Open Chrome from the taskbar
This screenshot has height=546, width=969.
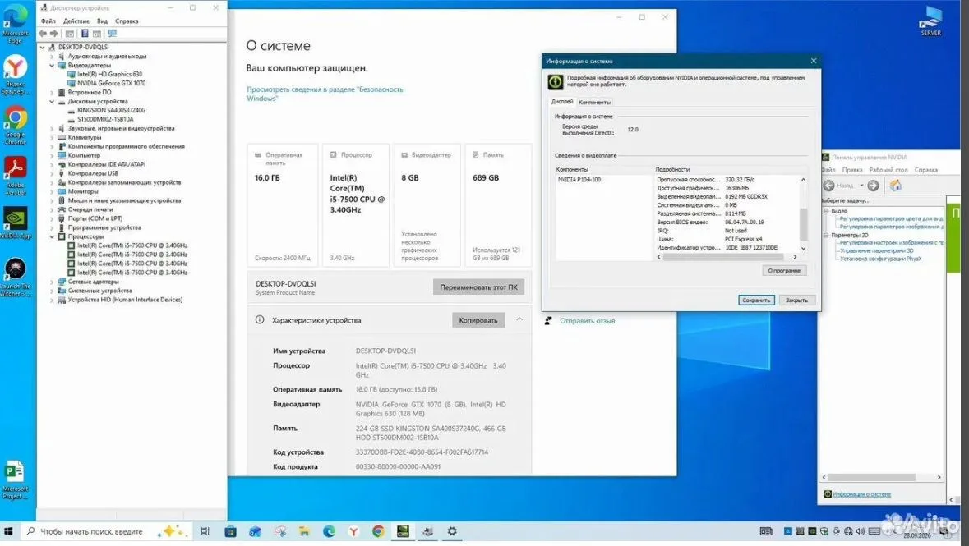pyautogui.click(x=378, y=531)
